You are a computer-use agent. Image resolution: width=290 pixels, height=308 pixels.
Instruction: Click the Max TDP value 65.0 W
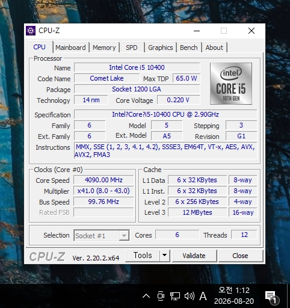(x=187, y=78)
